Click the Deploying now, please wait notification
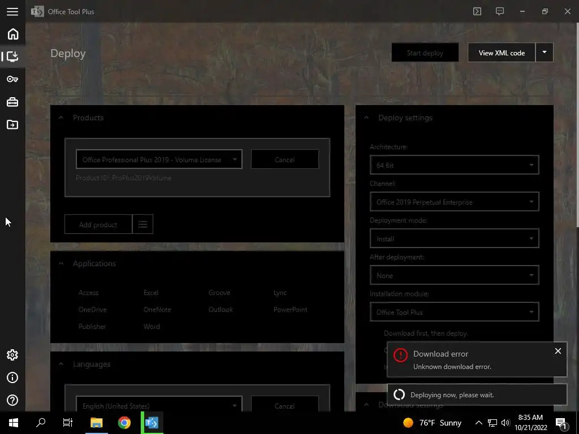This screenshot has height=434, width=579. pos(477,394)
